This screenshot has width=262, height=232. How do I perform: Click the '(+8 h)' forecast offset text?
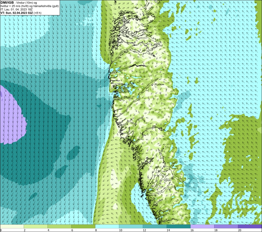37,13
